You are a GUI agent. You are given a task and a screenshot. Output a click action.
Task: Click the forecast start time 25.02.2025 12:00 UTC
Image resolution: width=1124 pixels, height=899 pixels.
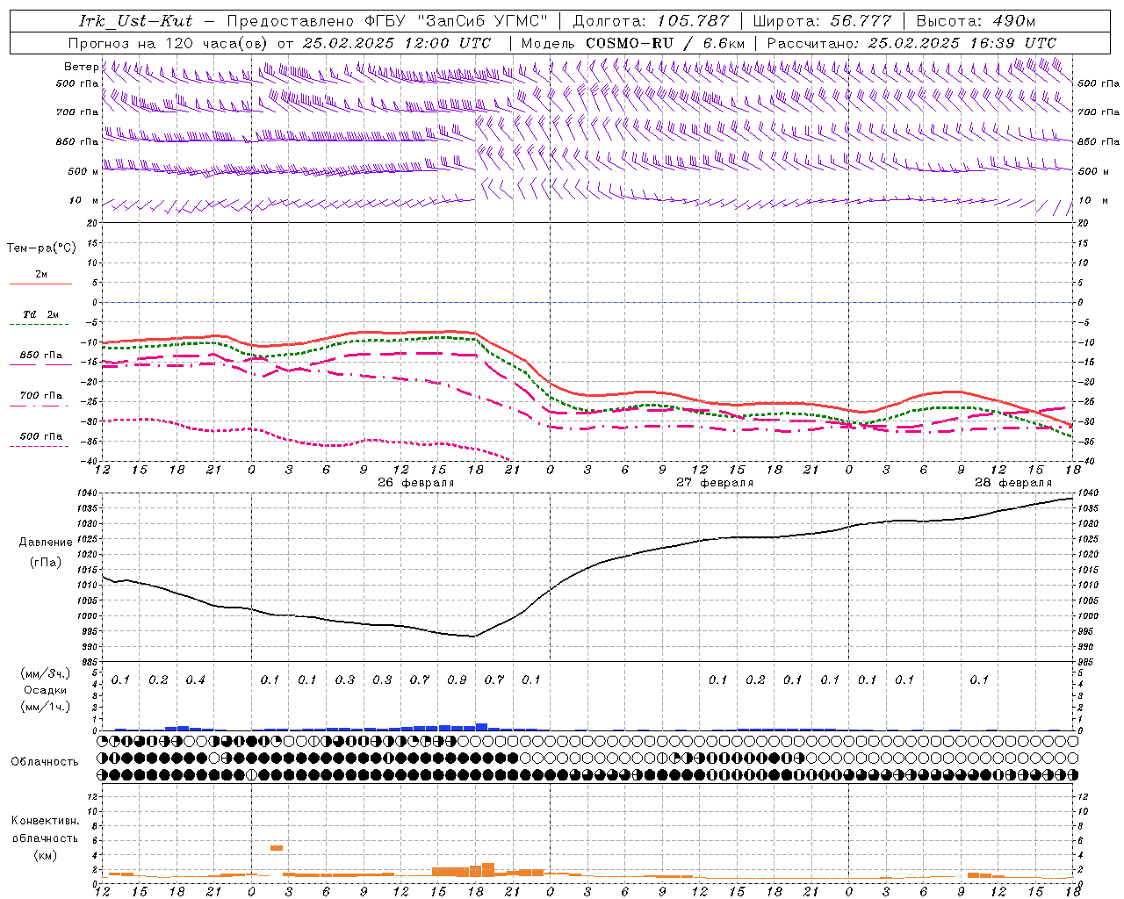396,43
